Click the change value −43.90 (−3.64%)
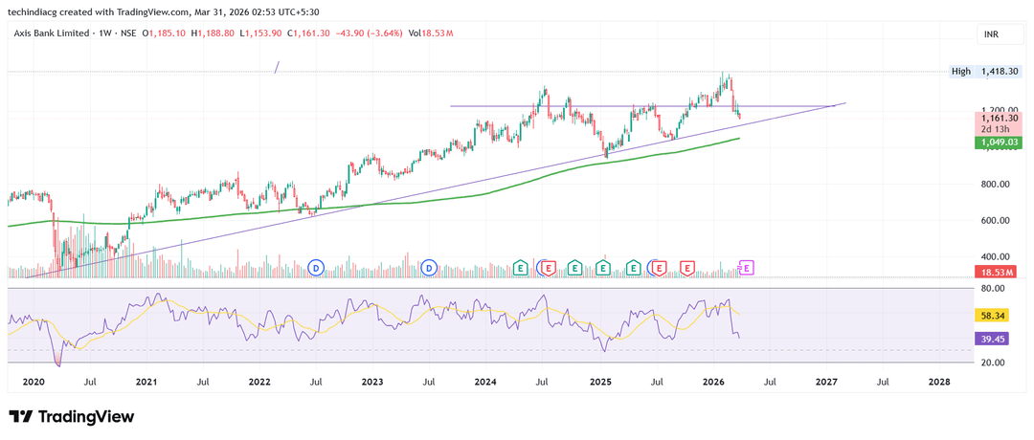The width and height of the screenshot is (1034, 440). click(370, 33)
